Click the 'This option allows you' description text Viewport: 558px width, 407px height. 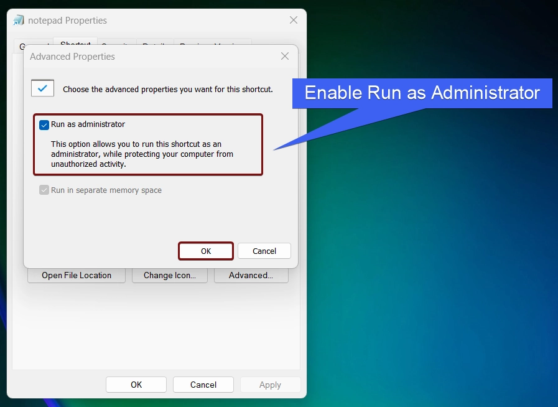tap(142, 154)
